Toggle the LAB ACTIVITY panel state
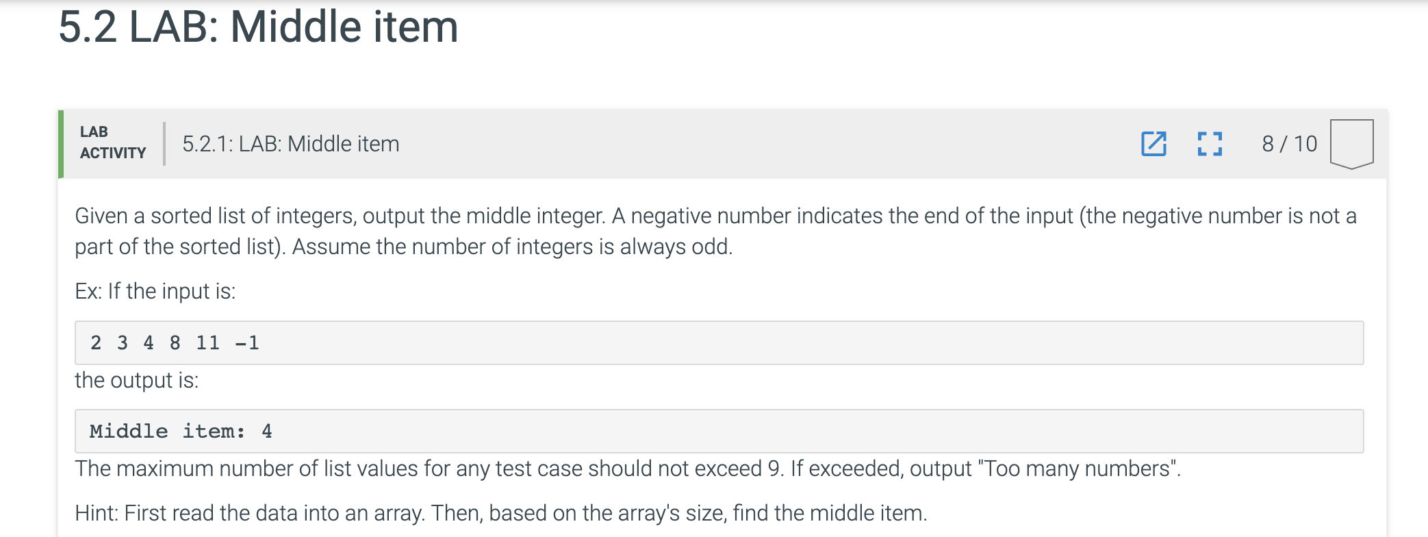Image resolution: width=1428 pixels, height=537 pixels. 112,144
